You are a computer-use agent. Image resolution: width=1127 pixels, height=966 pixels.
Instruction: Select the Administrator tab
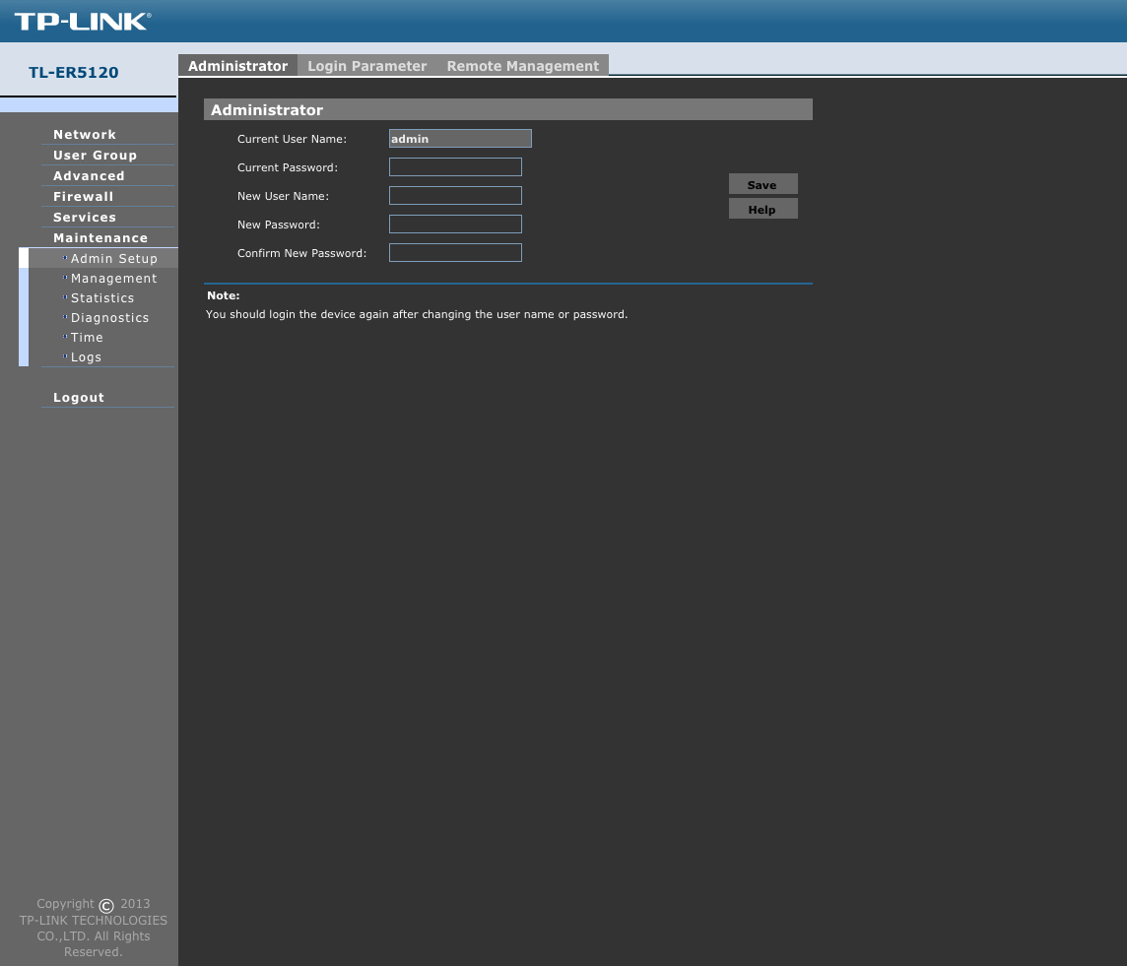tap(237, 65)
